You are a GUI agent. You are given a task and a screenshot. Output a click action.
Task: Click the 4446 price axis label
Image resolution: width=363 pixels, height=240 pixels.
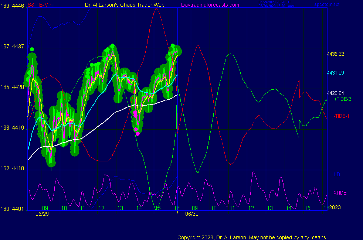tap(18, 6)
